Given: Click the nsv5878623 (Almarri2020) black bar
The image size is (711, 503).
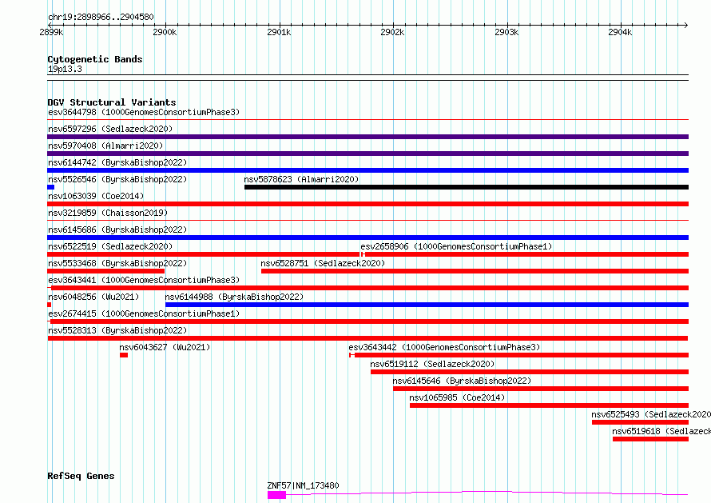Looking at the screenshot, I should coord(467,187).
